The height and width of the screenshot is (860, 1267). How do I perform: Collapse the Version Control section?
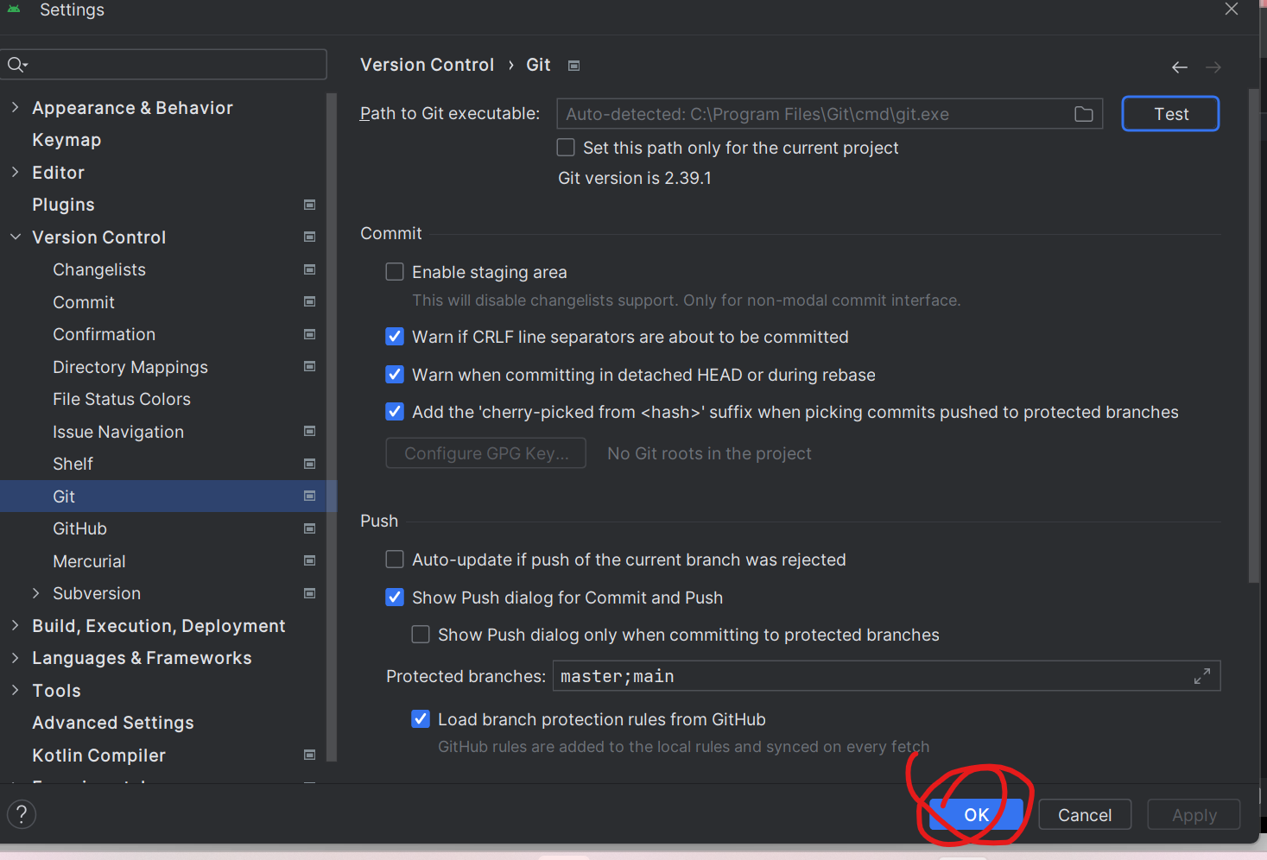pos(15,237)
